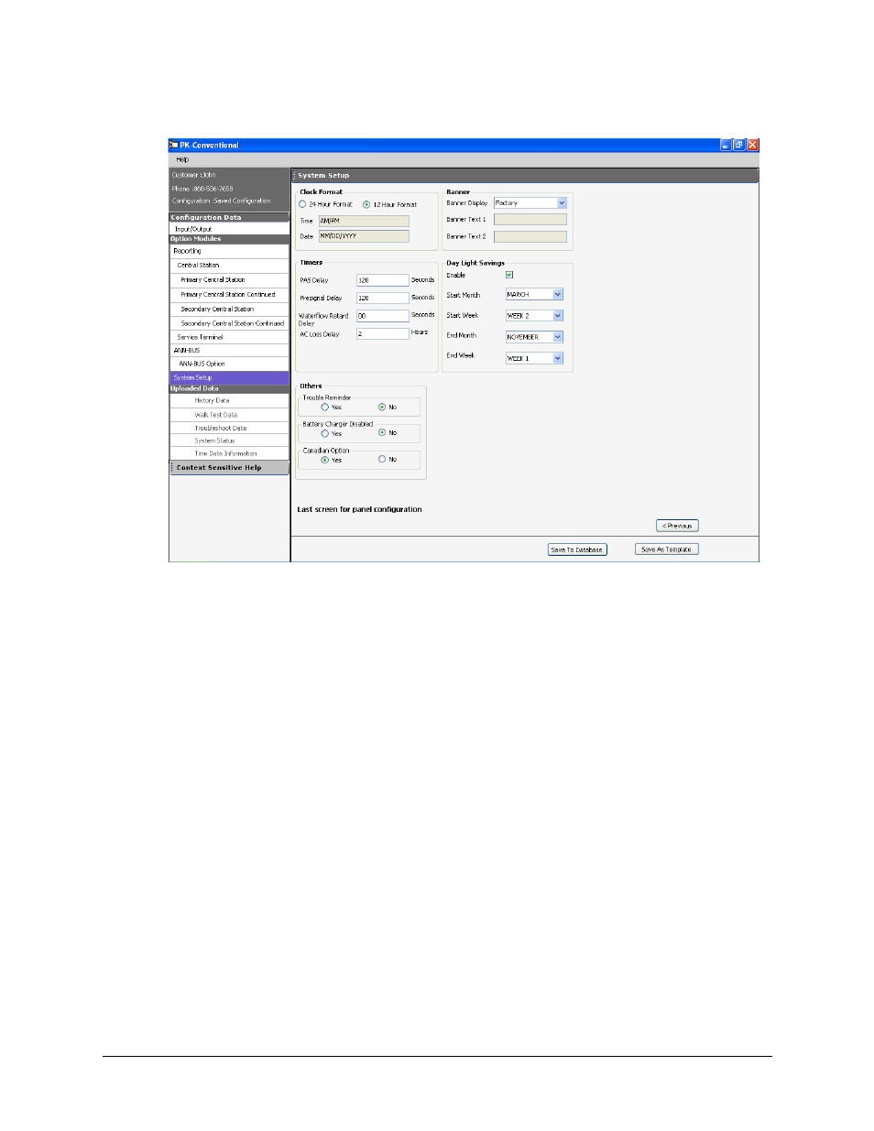Minimize the PK-Conventional window

pos(726,145)
